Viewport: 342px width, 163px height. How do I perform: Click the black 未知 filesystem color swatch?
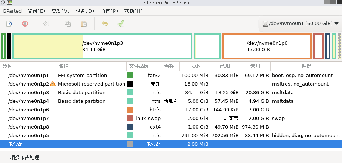click(x=130, y=84)
